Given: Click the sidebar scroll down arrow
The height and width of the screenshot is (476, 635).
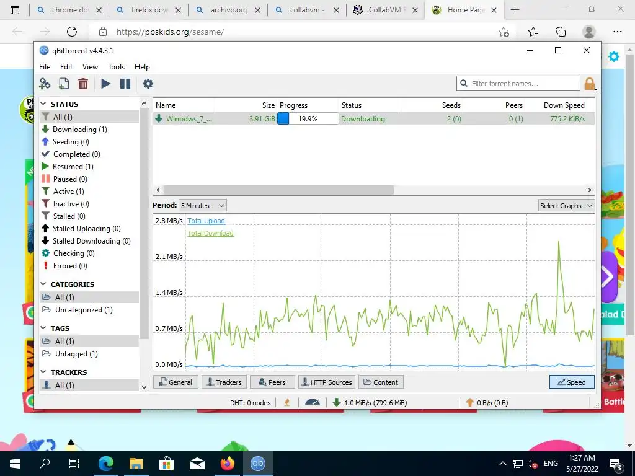Looking at the screenshot, I should (x=144, y=387).
